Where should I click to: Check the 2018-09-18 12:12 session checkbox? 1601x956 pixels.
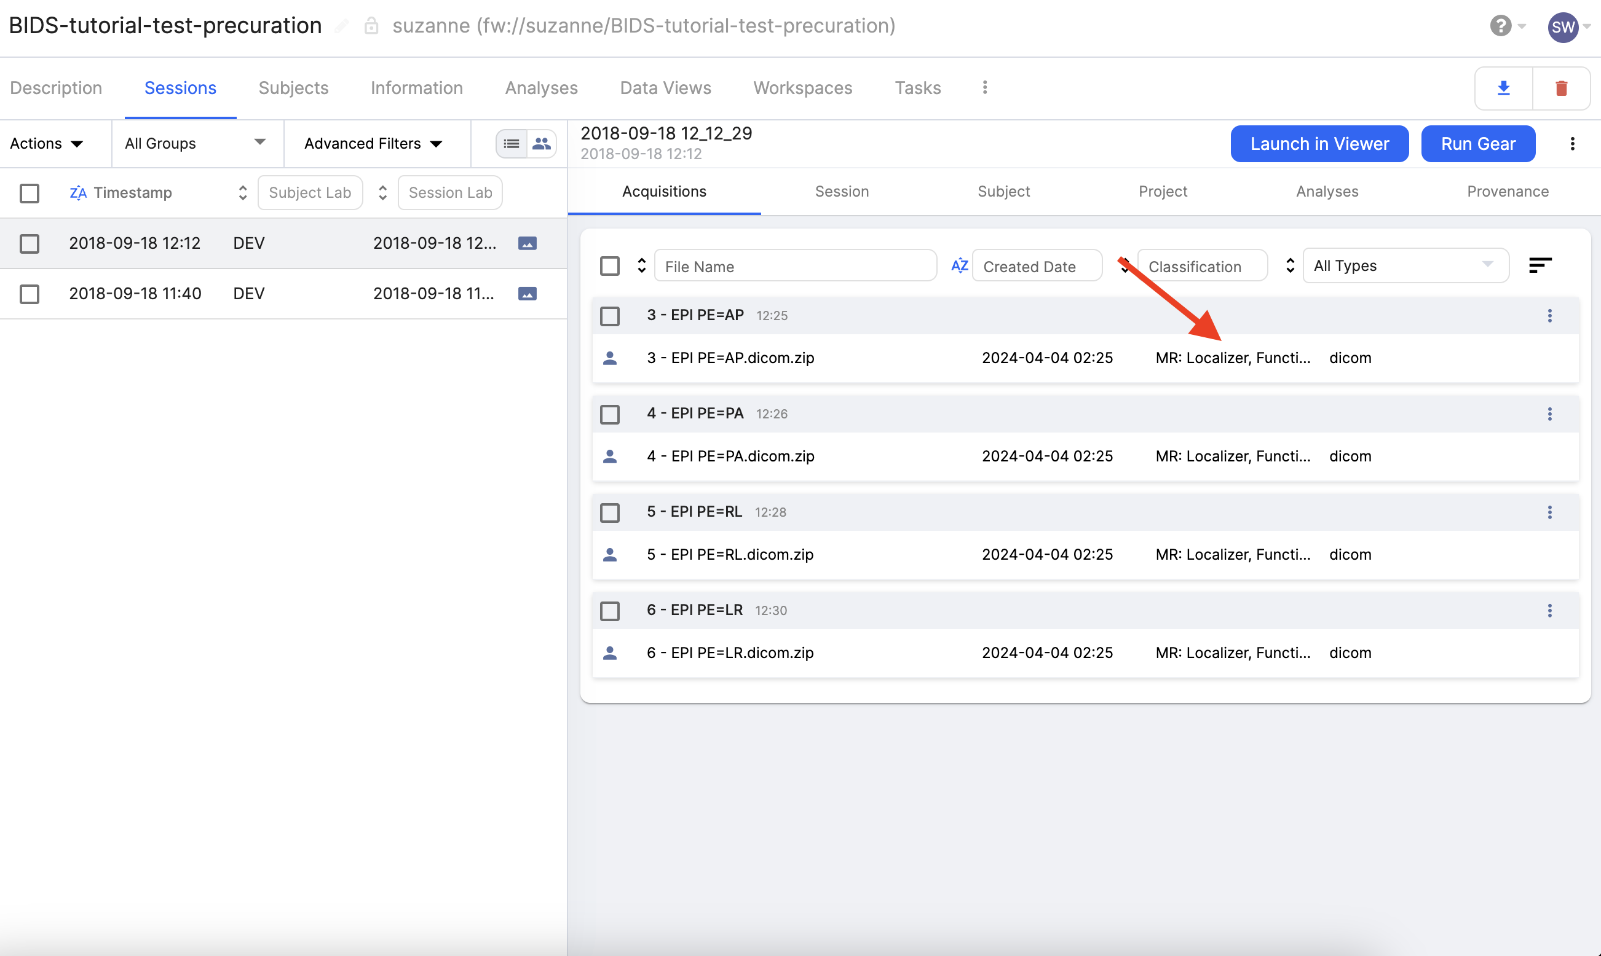coord(29,243)
